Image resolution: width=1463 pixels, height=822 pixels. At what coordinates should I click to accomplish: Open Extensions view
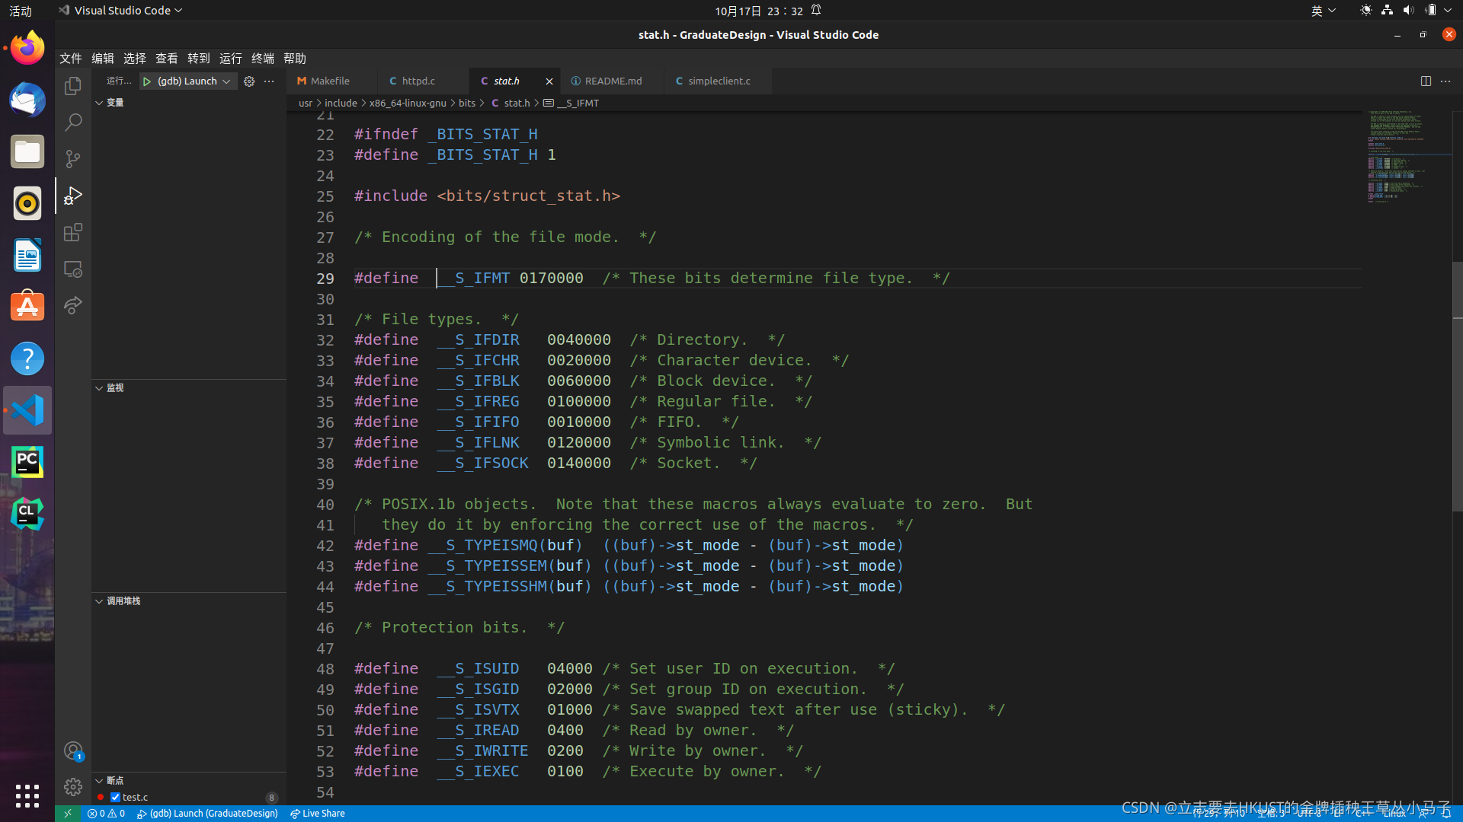click(x=73, y=232)
